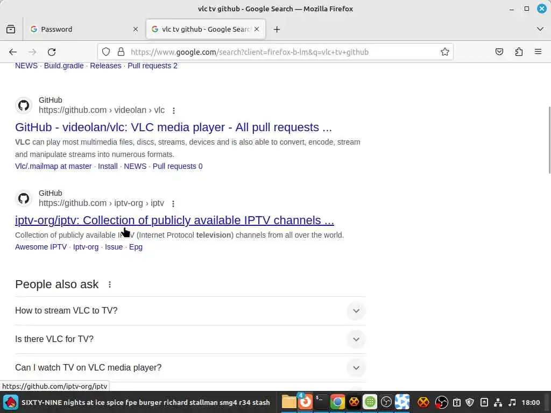Click GitHub favicon of the videolan result
The image size is (551, 413).
click(x=24, y=105)
